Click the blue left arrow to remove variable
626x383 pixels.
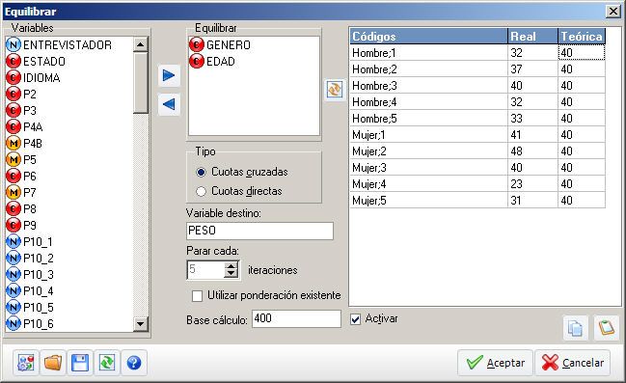169,104
